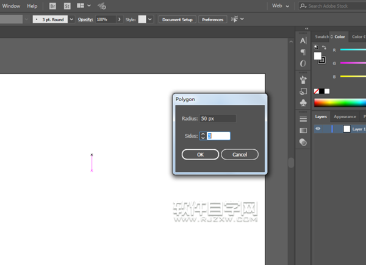Toggle visibility of Layer 1

(318, 129)
